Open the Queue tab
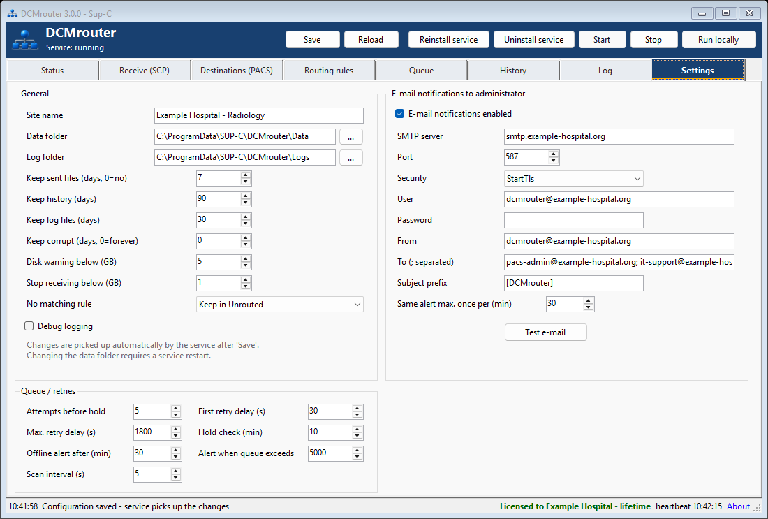 pyautogui.click(x=421, y=70)
